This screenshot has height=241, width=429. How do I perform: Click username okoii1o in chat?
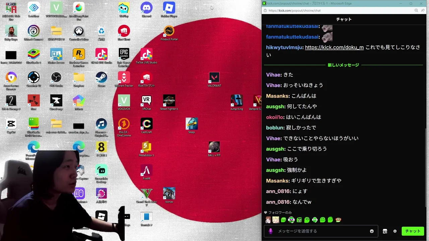pyautogui.click(x=275, y=117)
